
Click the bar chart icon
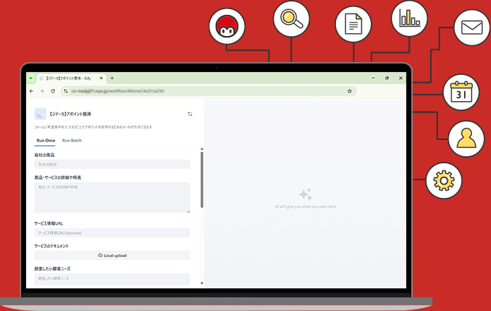pos(410,18)
